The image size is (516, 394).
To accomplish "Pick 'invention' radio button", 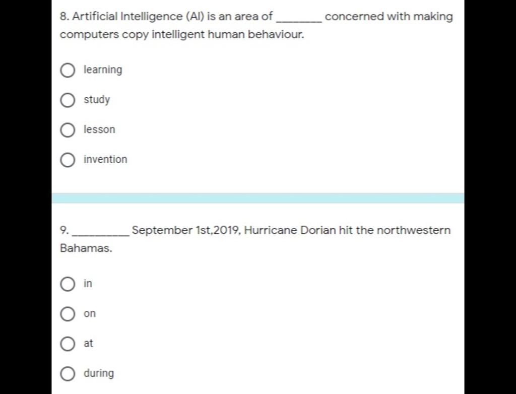I will point(68,160).
